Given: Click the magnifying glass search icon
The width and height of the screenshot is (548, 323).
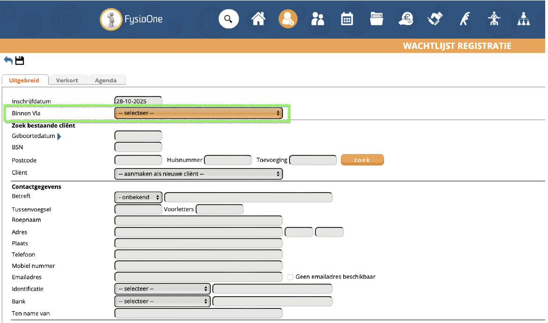Looking at the screenshot, I should coord(229,19).
